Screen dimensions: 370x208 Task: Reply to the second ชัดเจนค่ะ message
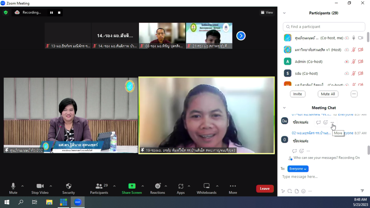point(294,151)
